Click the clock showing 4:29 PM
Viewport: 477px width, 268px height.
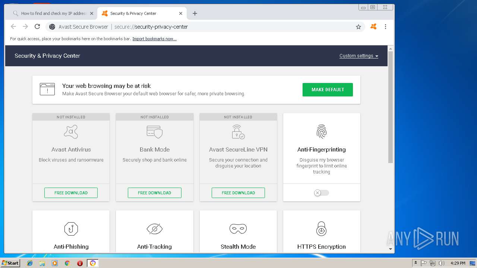click(x=458, y=263)
